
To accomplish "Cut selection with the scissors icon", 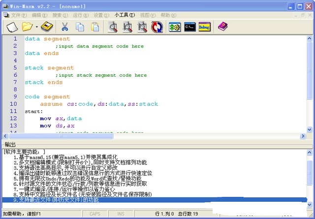I will click(x=64, y=27).
